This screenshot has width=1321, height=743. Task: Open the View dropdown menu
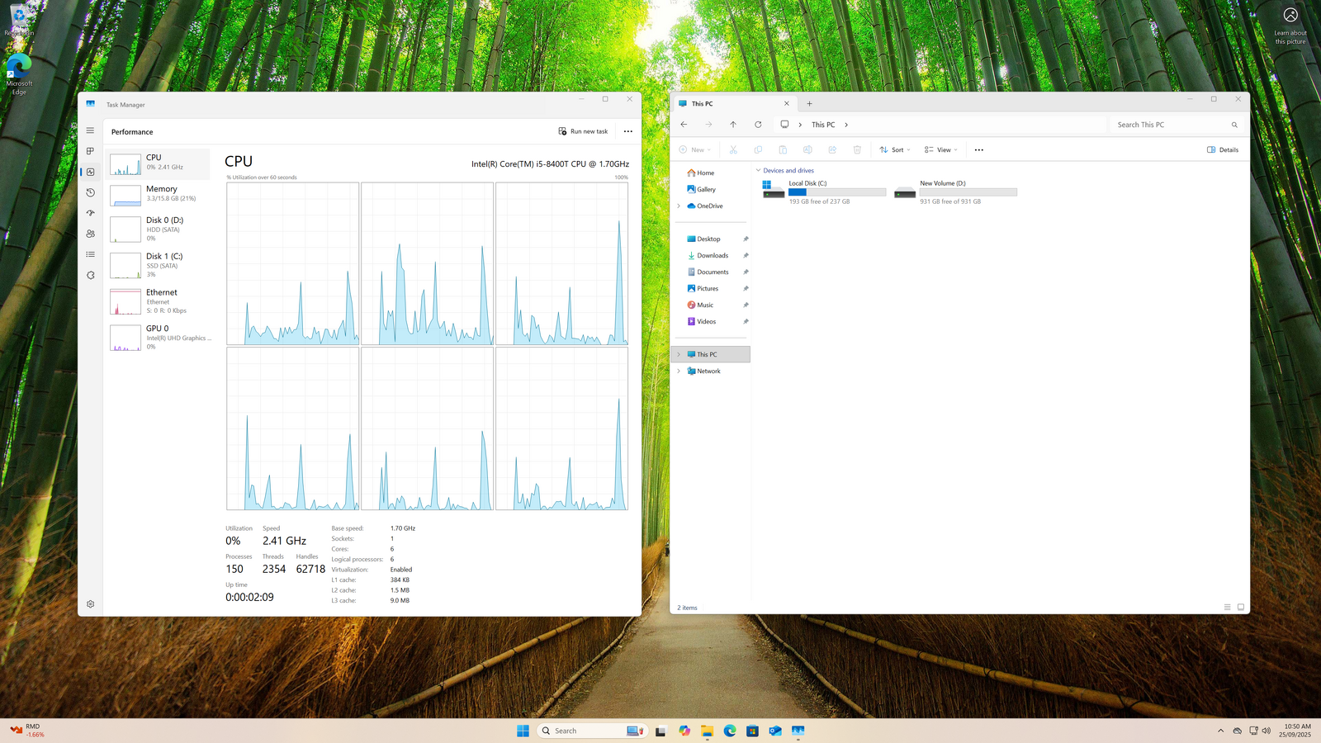coord(940,149)
